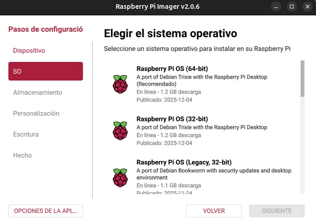
Task: Minimize the Raspberry Pi Imager window
Action: point(276,7)
